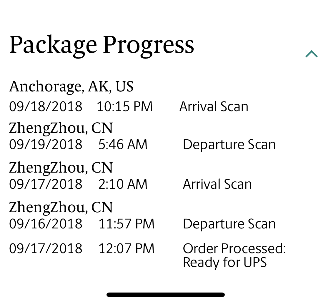This screenshot has height=304, width=331.
Task: Select the Anchorage, AK, US location
Action: 71,87
